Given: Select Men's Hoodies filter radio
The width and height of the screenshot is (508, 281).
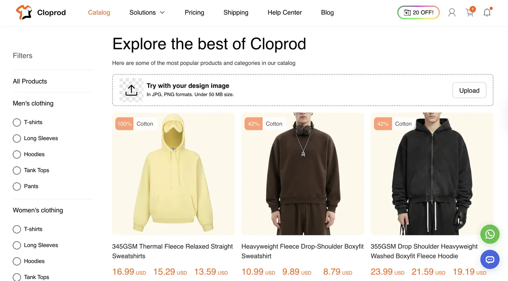Looking at the screenshot, I should pos(17,154).
